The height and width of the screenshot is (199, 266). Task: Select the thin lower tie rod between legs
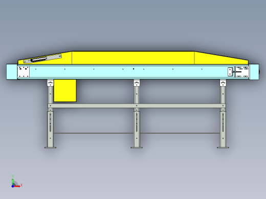[137, 133]
